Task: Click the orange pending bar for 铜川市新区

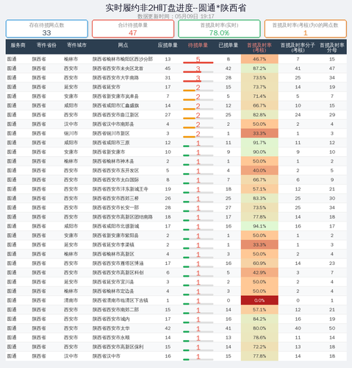Action: pos(189,137)
